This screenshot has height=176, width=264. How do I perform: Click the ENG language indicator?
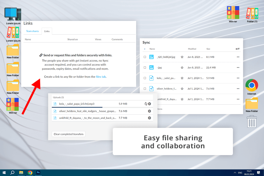point(240,173)
